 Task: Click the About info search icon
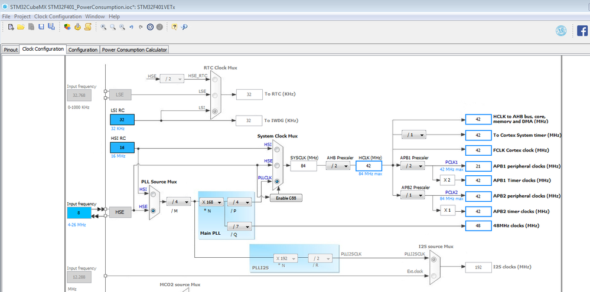(x=184, y=27)
